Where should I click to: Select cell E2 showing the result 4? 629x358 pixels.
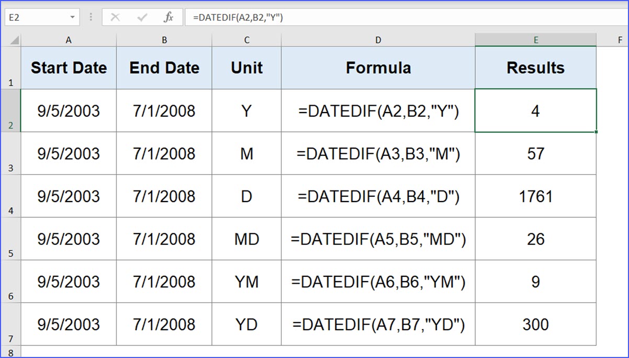pyautogui.click(x=535, y=110)
